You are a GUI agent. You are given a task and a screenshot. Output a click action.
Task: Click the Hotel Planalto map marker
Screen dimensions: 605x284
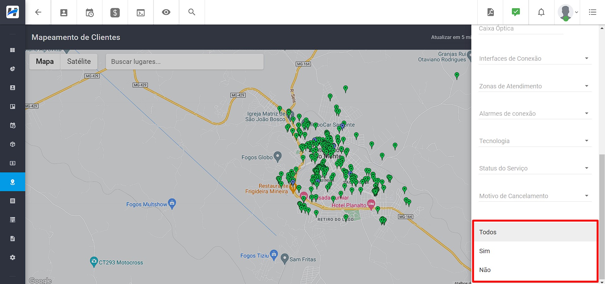point(371,205)
